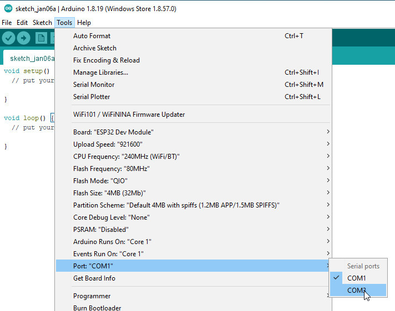Click the highlighted opening brace after loop()
This screenshot has width=395, height=311.
tap(52, 118)
